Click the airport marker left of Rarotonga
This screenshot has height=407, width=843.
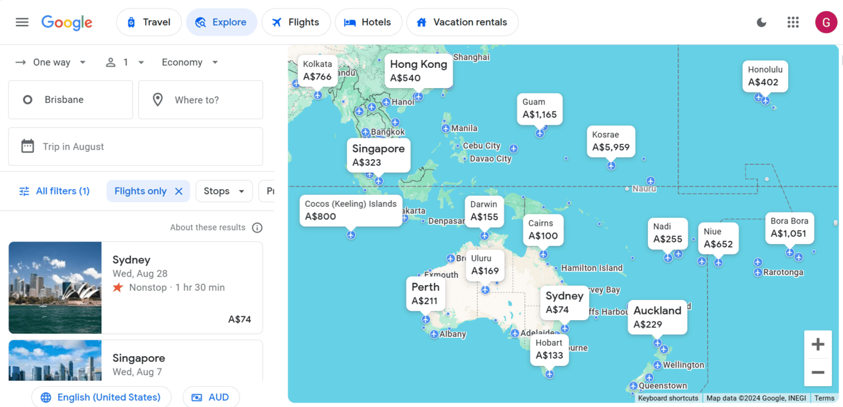758,273
